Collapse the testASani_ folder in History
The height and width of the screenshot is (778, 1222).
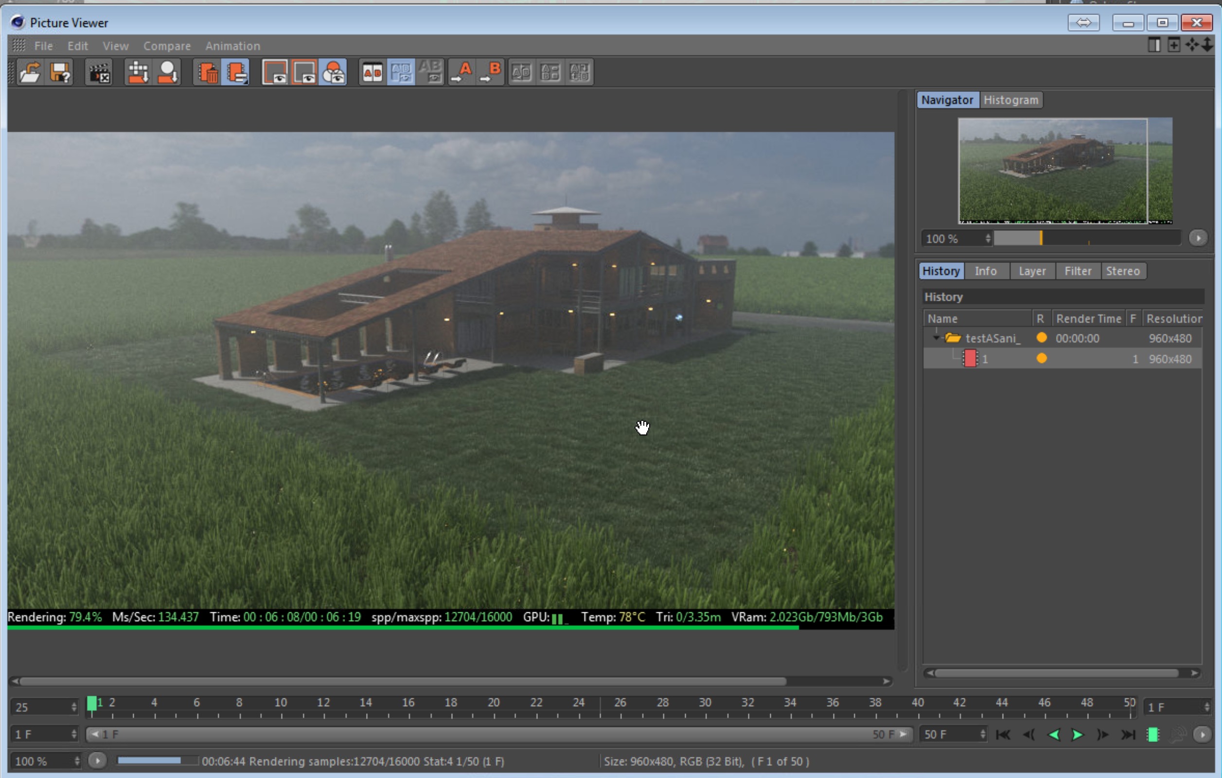tap(936, 338)
